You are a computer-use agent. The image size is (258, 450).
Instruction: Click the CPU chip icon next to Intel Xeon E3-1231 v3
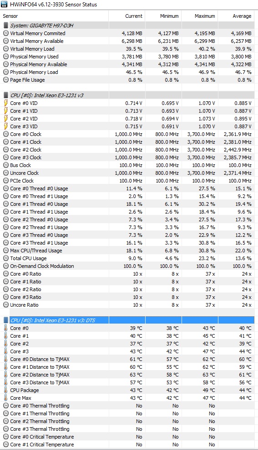click(6, 95)
